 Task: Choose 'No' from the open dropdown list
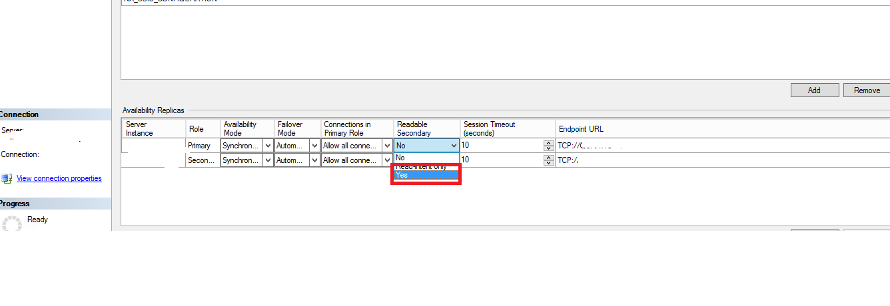point(426,158)
